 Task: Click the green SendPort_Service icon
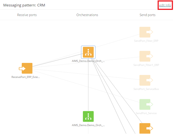(x=146, y=104)
